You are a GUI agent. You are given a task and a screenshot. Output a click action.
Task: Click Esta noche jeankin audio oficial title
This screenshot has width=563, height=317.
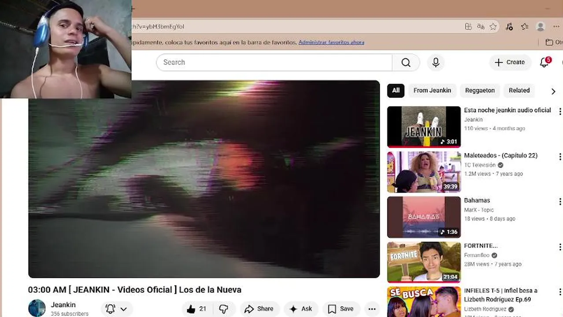coord(507,110)
